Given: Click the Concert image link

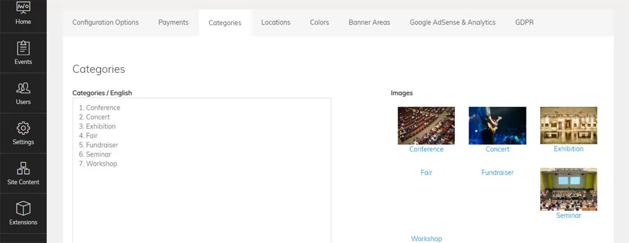Looking at the screenshot, I should [498, 149].
